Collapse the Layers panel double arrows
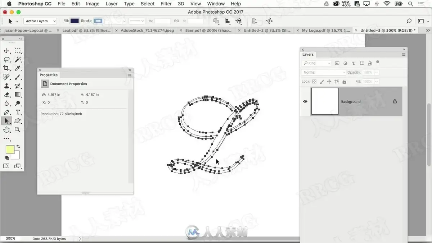The width and height of the screenshot is (432, 243). (x=404, y=50)
